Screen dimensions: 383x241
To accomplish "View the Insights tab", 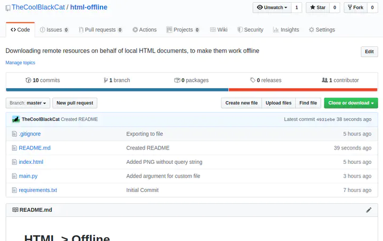I will pyautogui.click(x=286, y=30).
